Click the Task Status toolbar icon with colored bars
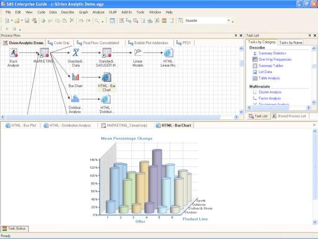Image resolution: width=318 pixels, height=239 pixels. (165, 21)
